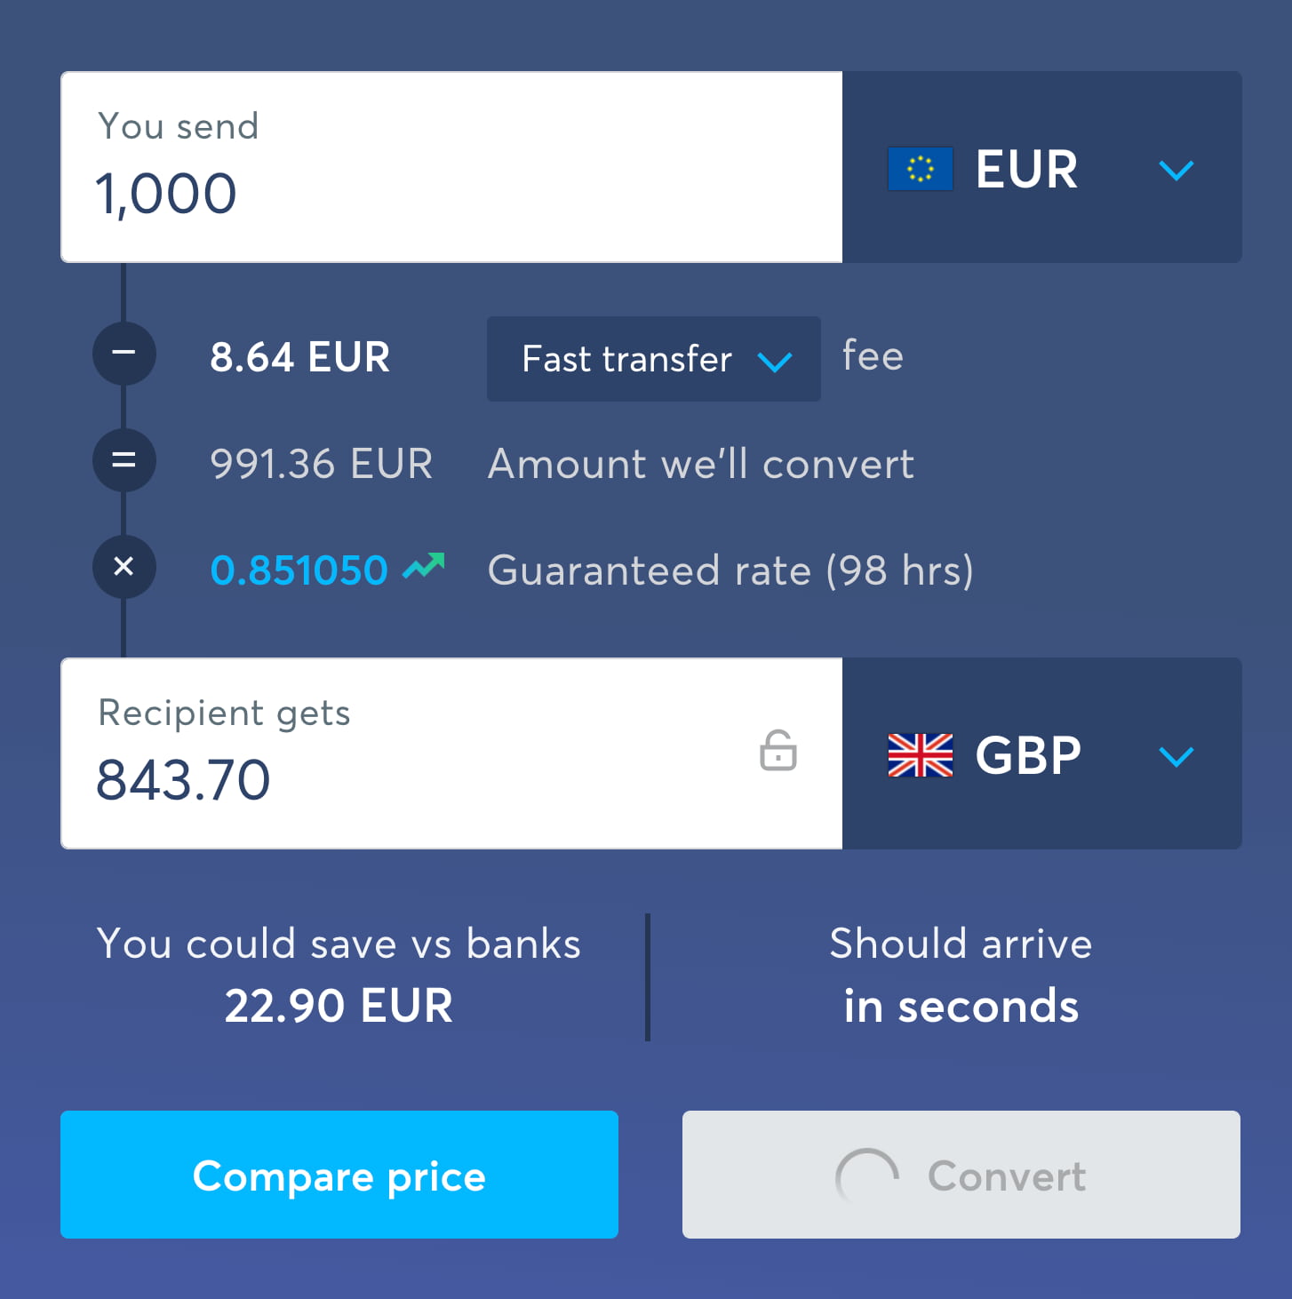Click the multiply rate circle icon
1292x1299 pixels.
(x=124, y=566)
